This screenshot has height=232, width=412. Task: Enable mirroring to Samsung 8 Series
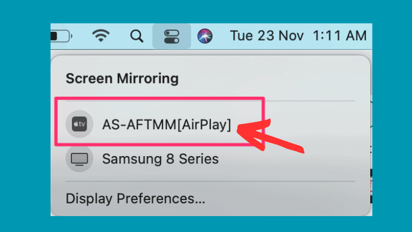(x=160, y=159)
